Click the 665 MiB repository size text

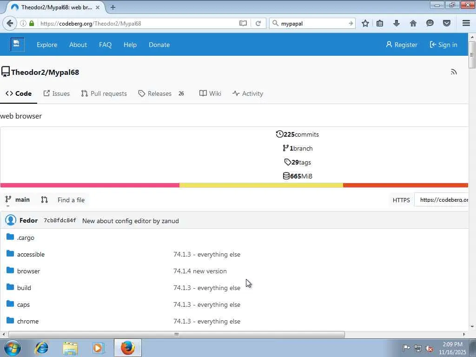click(x=297, y=176)
